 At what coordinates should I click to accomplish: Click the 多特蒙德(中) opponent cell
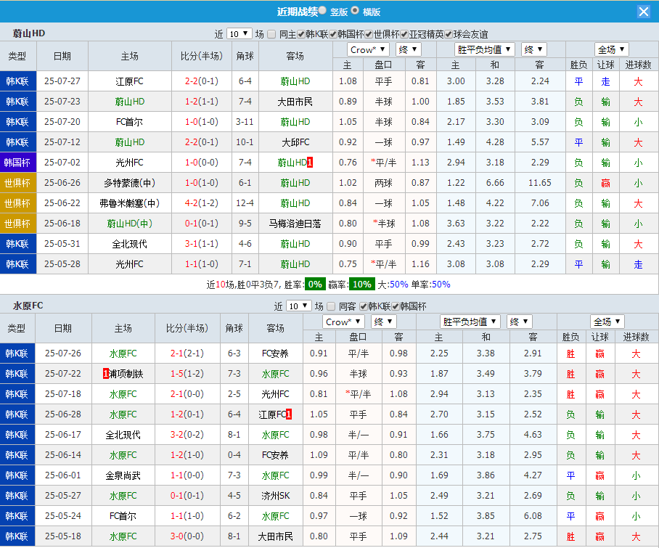129,183
